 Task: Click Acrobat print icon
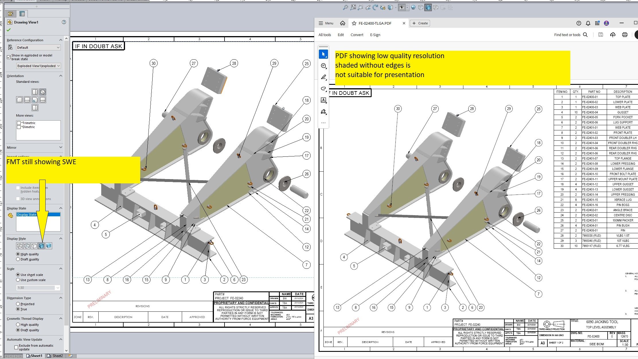(x=625, y=35)
